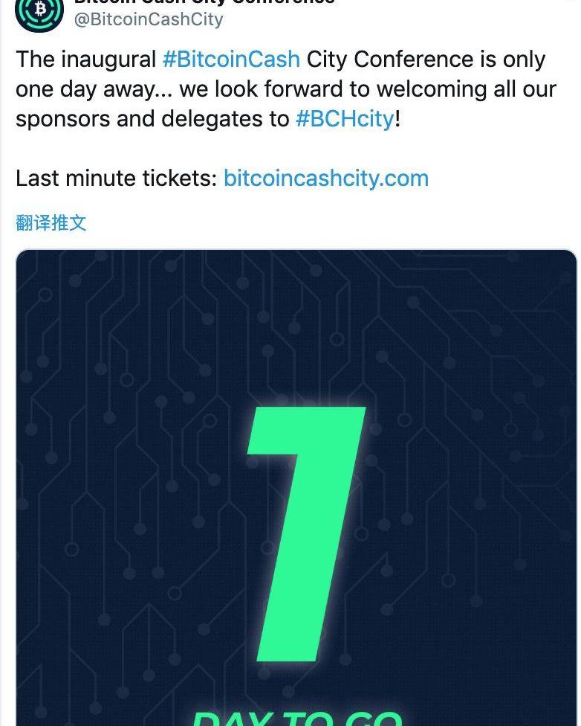Click the 翻译推文 translate tweet link

click(x=51, y=222)
